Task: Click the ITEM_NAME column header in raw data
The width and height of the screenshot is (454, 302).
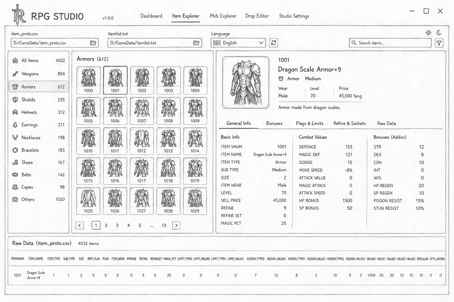Action: (36, 259)
